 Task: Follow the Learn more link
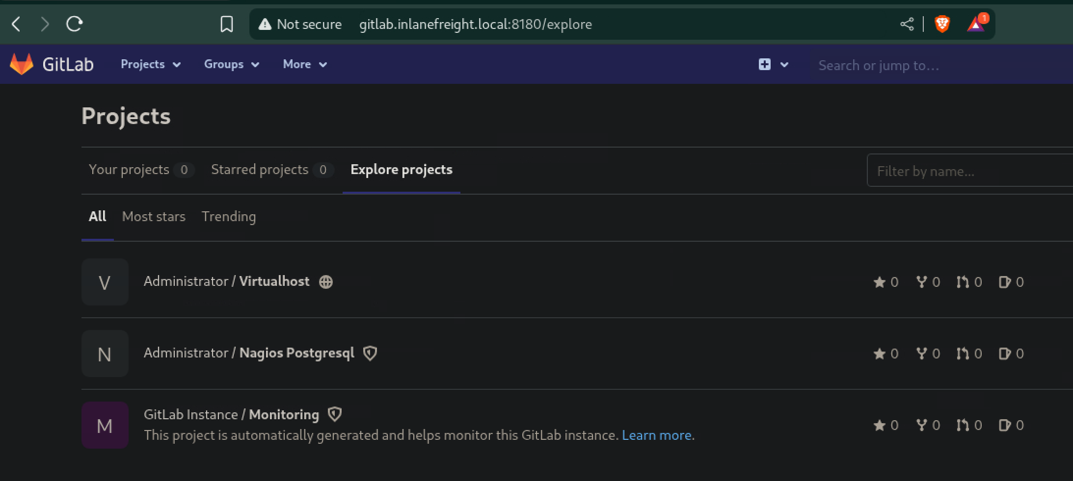click(x=657, y=435)
